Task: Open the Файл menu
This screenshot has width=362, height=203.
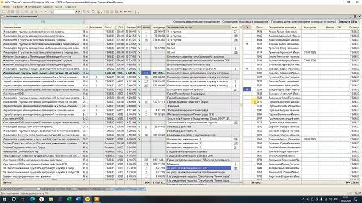Action: (7, 7)
